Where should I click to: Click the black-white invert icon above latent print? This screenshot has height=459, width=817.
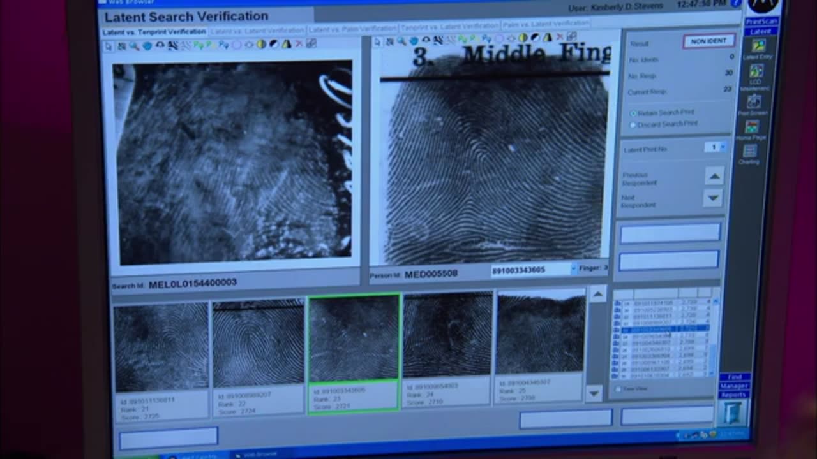(x=274, y=45)
